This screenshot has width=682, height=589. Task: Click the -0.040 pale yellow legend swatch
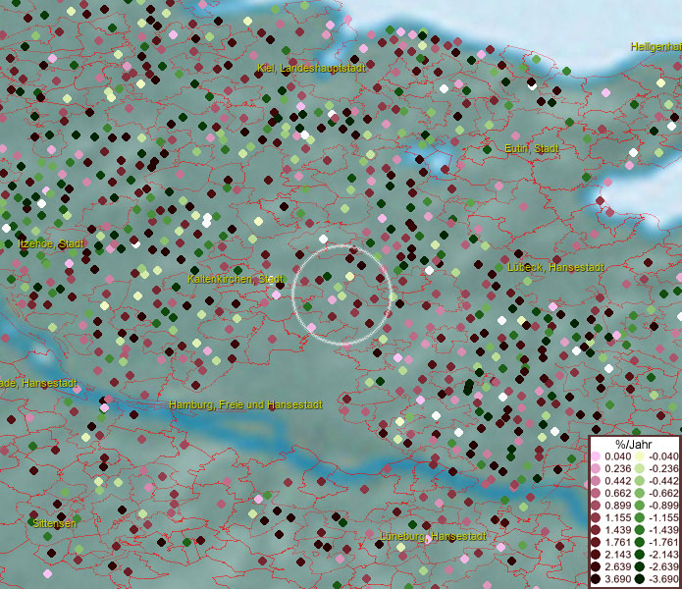pos(640,456)
